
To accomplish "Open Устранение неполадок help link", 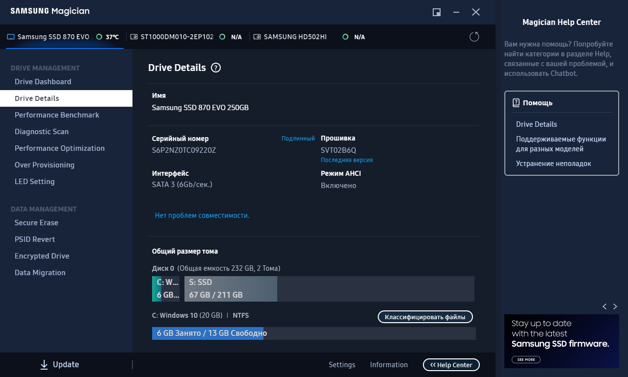I will (553, 164).
